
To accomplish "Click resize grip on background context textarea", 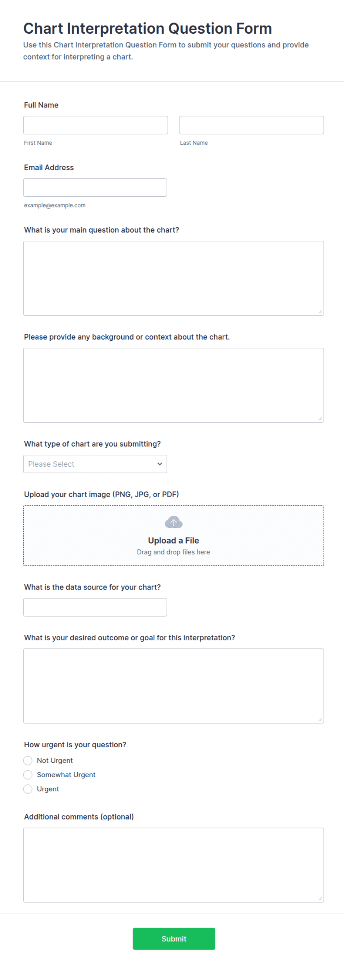I will pos(320,418).
